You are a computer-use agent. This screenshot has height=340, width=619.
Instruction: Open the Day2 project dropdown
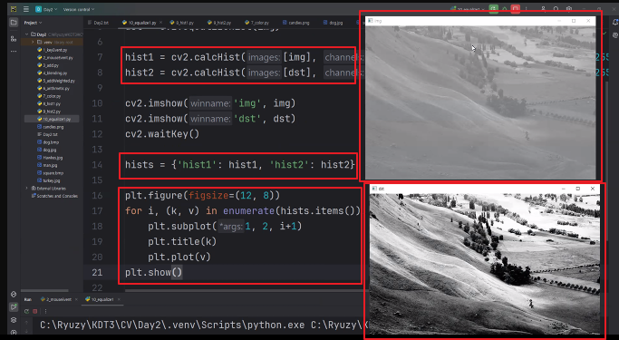46,9
